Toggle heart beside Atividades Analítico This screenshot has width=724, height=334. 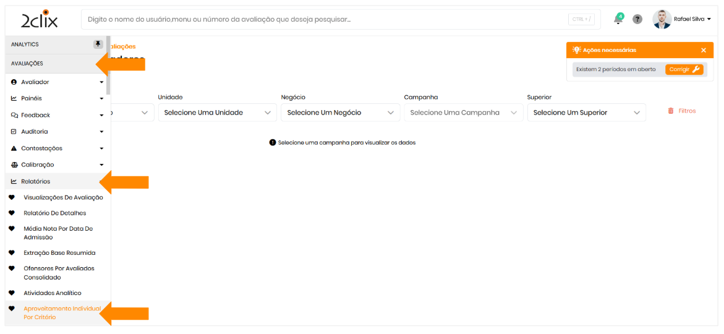[12, 293]
